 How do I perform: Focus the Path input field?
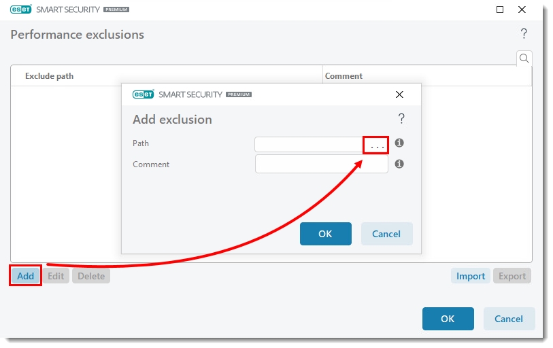tap(309, 144)
